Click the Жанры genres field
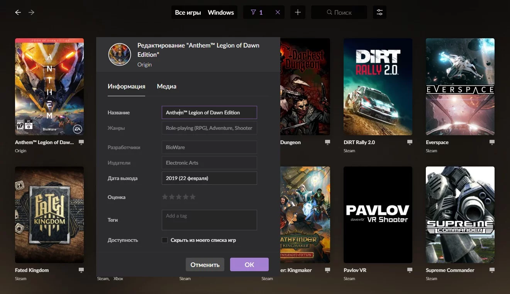Viewport: 510px width, 294px height. tap(209, 128)
